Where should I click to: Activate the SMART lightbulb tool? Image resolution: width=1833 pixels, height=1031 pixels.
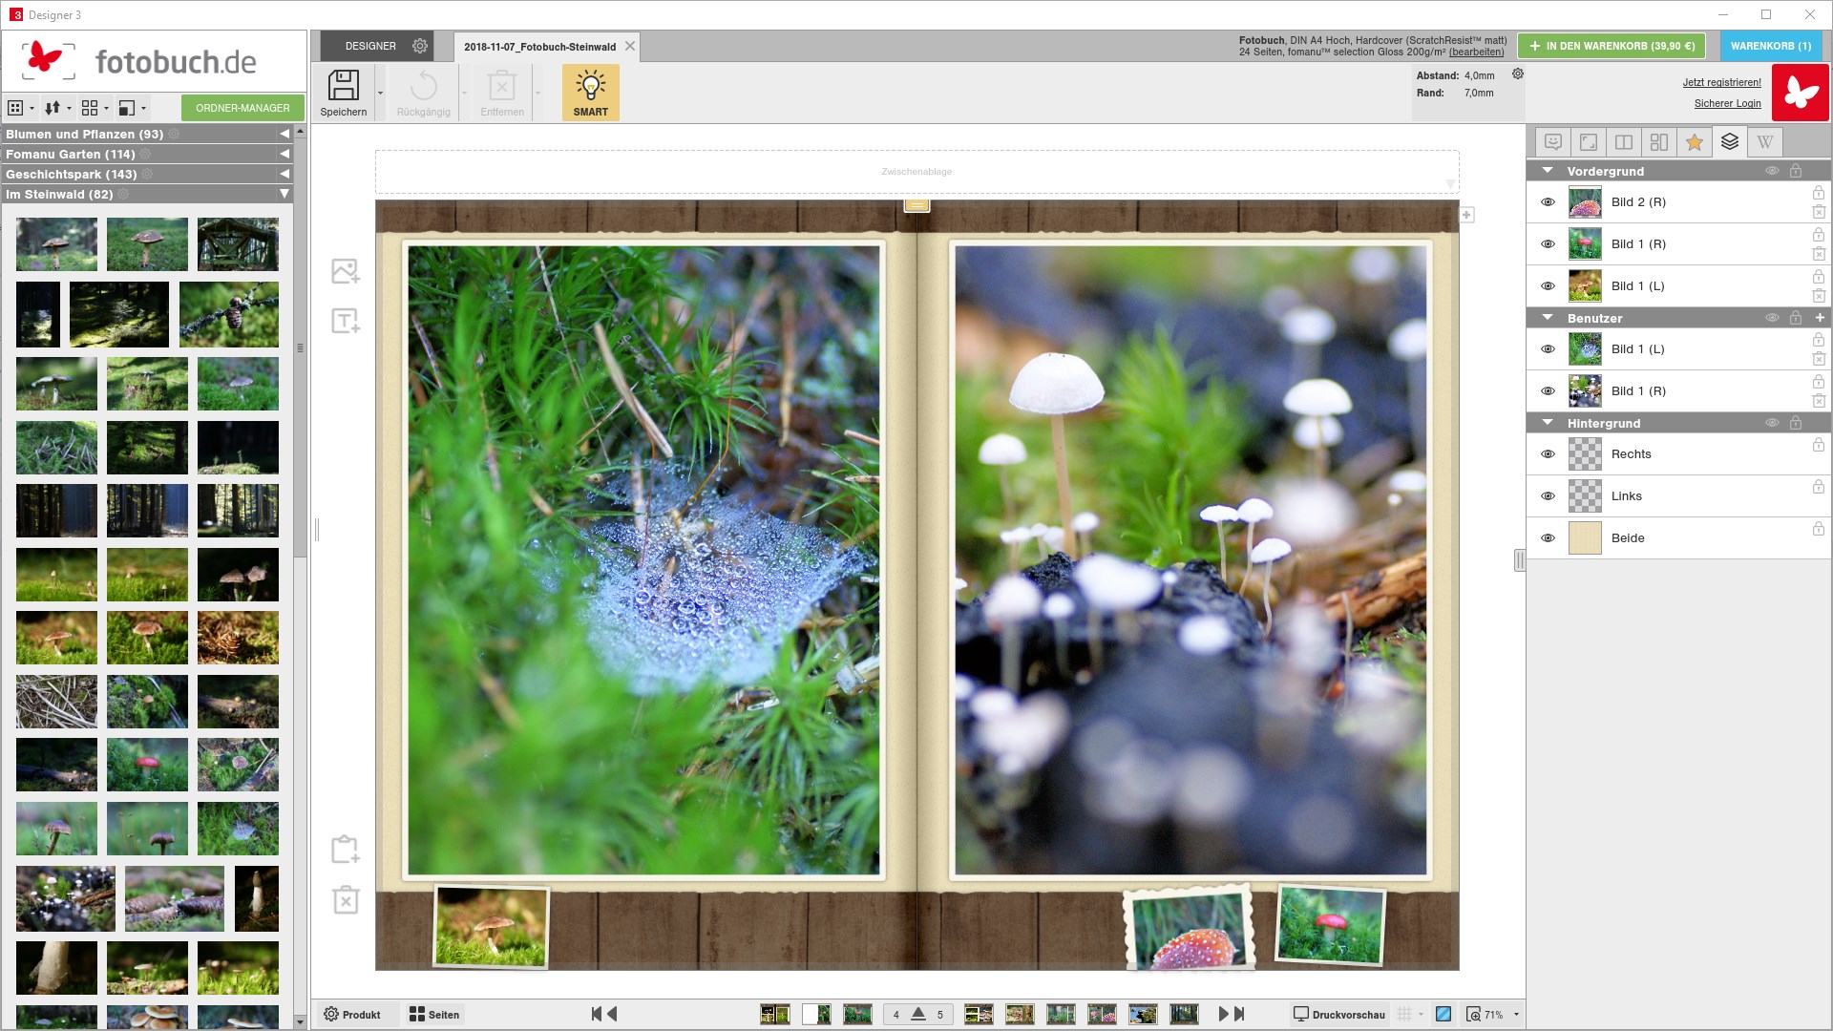(591, 93)
